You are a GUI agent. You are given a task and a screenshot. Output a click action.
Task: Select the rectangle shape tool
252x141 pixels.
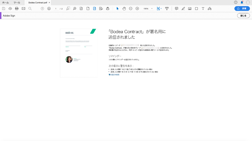click(x=196, y=9)
